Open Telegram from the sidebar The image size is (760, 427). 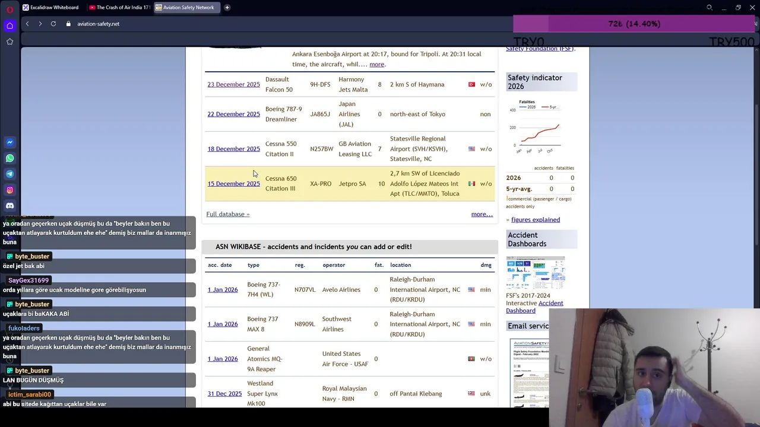pyautogui.click(x=9, y=174)
